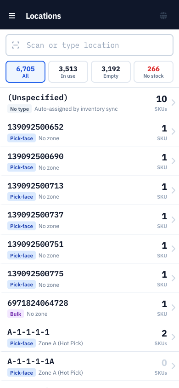This screenshot has width=179, height=388.
Task: Open location 139092500690
Action: tap(89, 161)
